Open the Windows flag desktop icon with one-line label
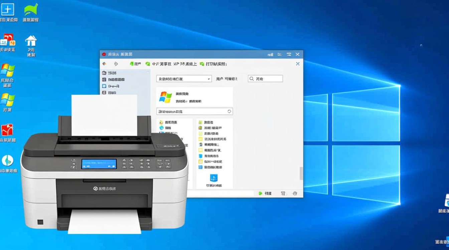The width and height of the screenshot is (449, 250). 7,100
